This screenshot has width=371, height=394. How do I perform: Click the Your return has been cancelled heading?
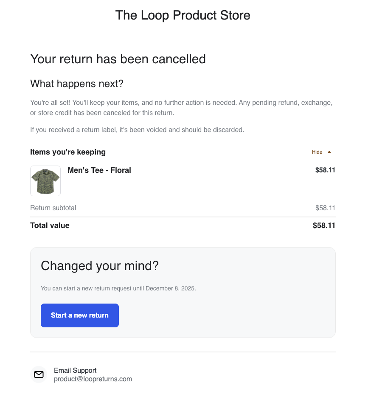pyautogui.click(x=118, y=59)
